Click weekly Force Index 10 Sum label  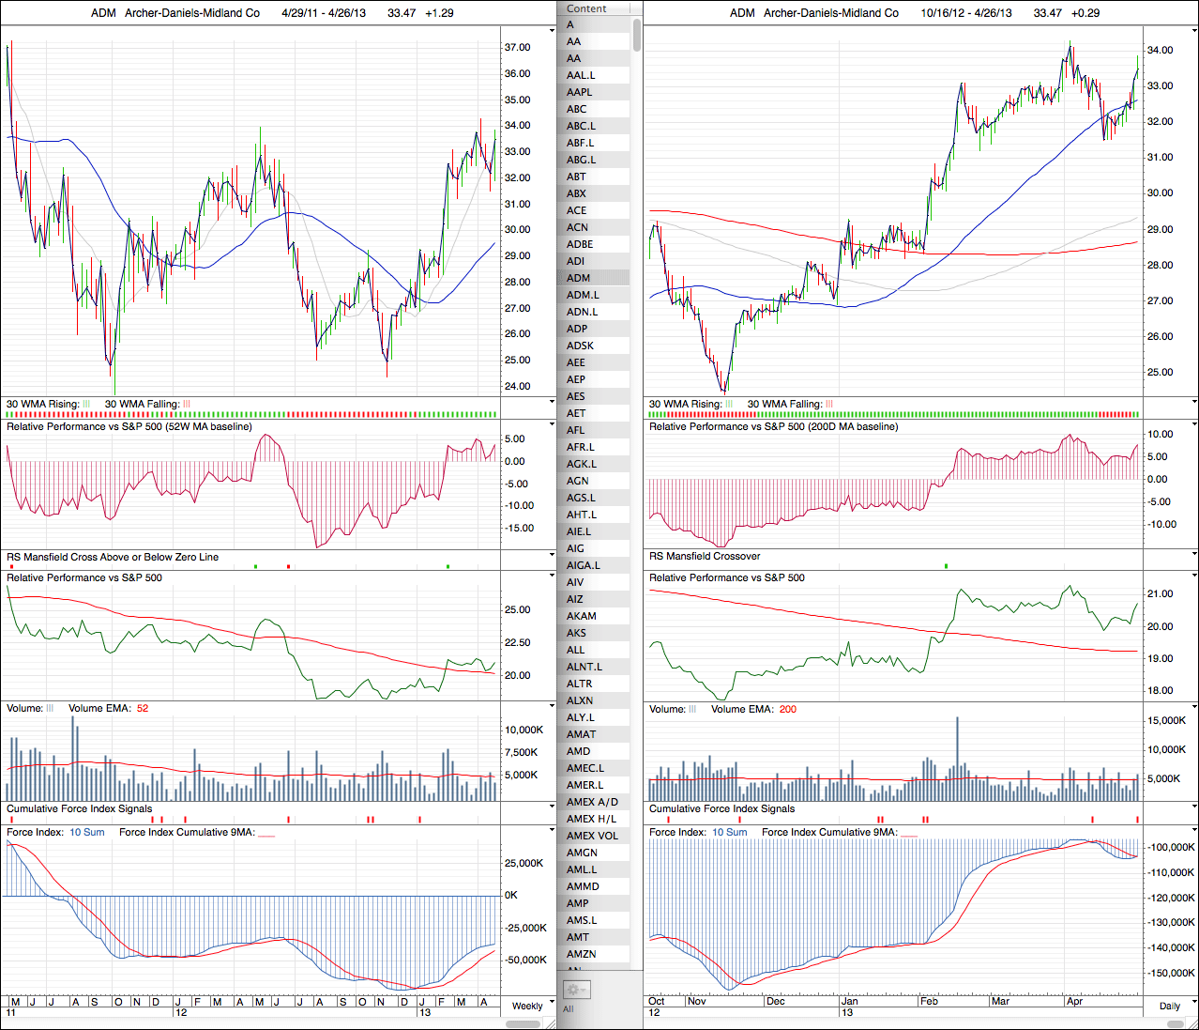(x=87, y=832)
